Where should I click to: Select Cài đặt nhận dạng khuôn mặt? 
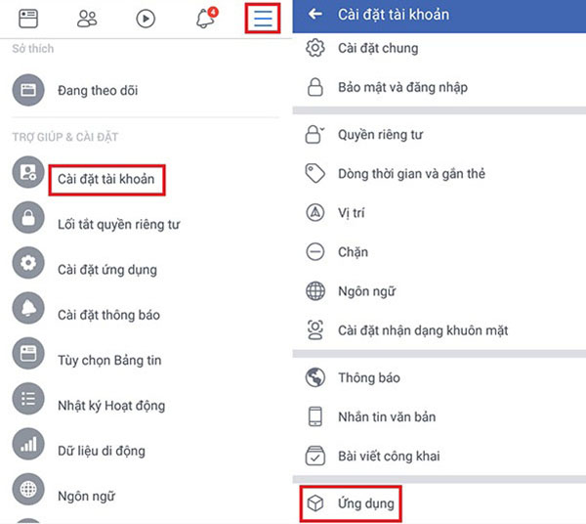423,330
